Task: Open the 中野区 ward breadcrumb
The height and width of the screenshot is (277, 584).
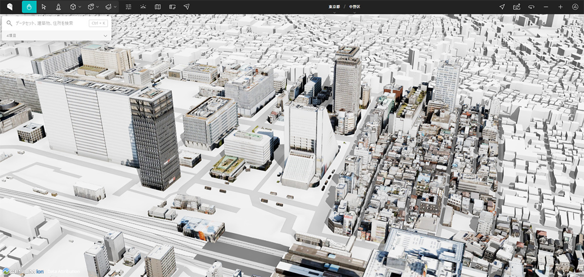Action: [354, 7]
